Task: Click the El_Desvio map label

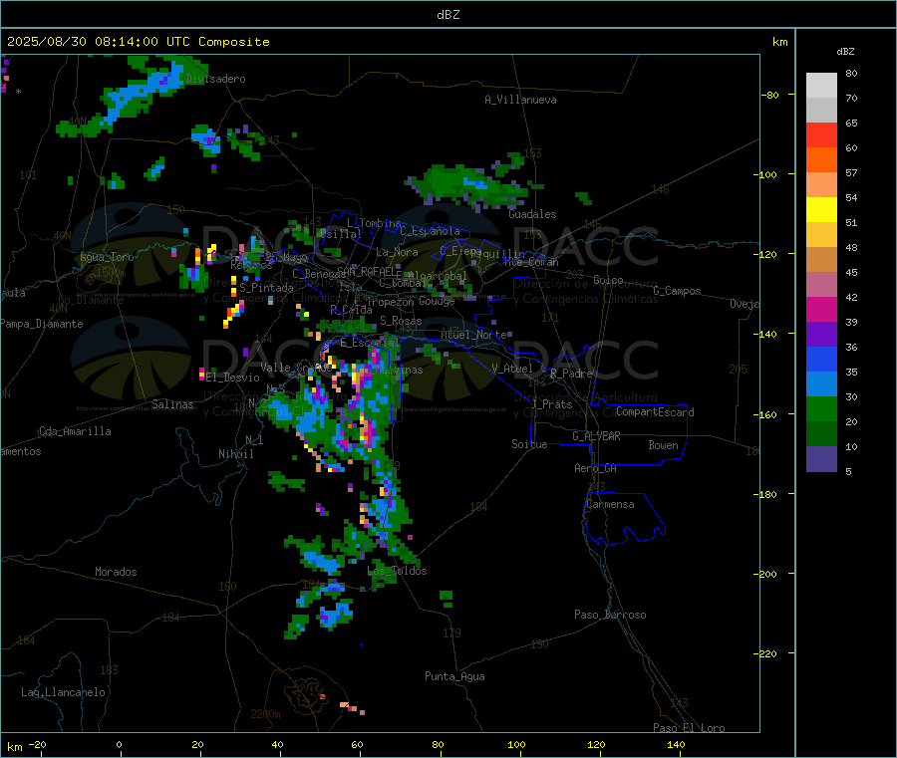Action: [x=232, y=378]
